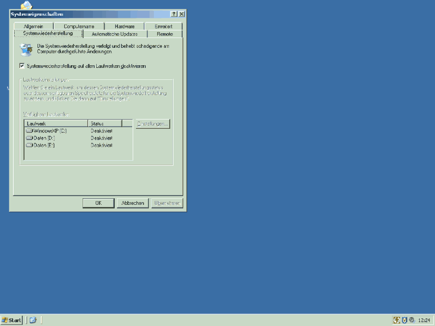
Task: Click the Deaktiviert status for WindowsXP (C:)
Action: 102,131
